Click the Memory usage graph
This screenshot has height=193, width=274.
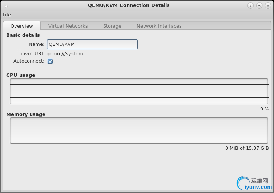click(x=139, y=130)
